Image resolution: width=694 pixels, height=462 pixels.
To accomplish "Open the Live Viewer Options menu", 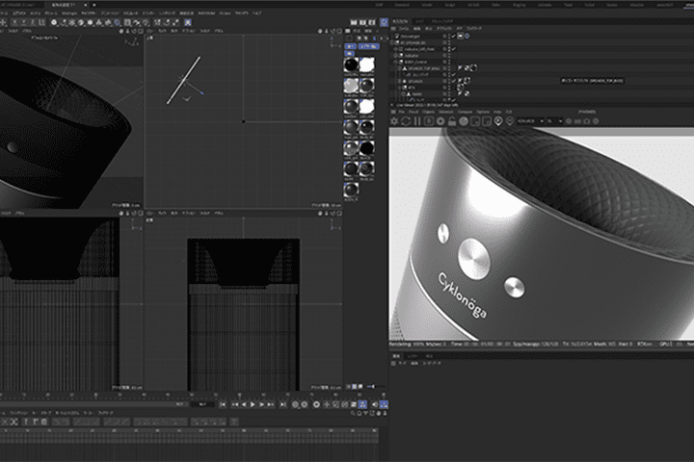I will pyautogui.click(x=483, y=112).
